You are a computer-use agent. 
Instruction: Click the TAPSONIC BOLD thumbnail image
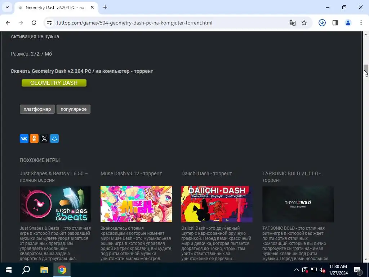click(298, 204)
